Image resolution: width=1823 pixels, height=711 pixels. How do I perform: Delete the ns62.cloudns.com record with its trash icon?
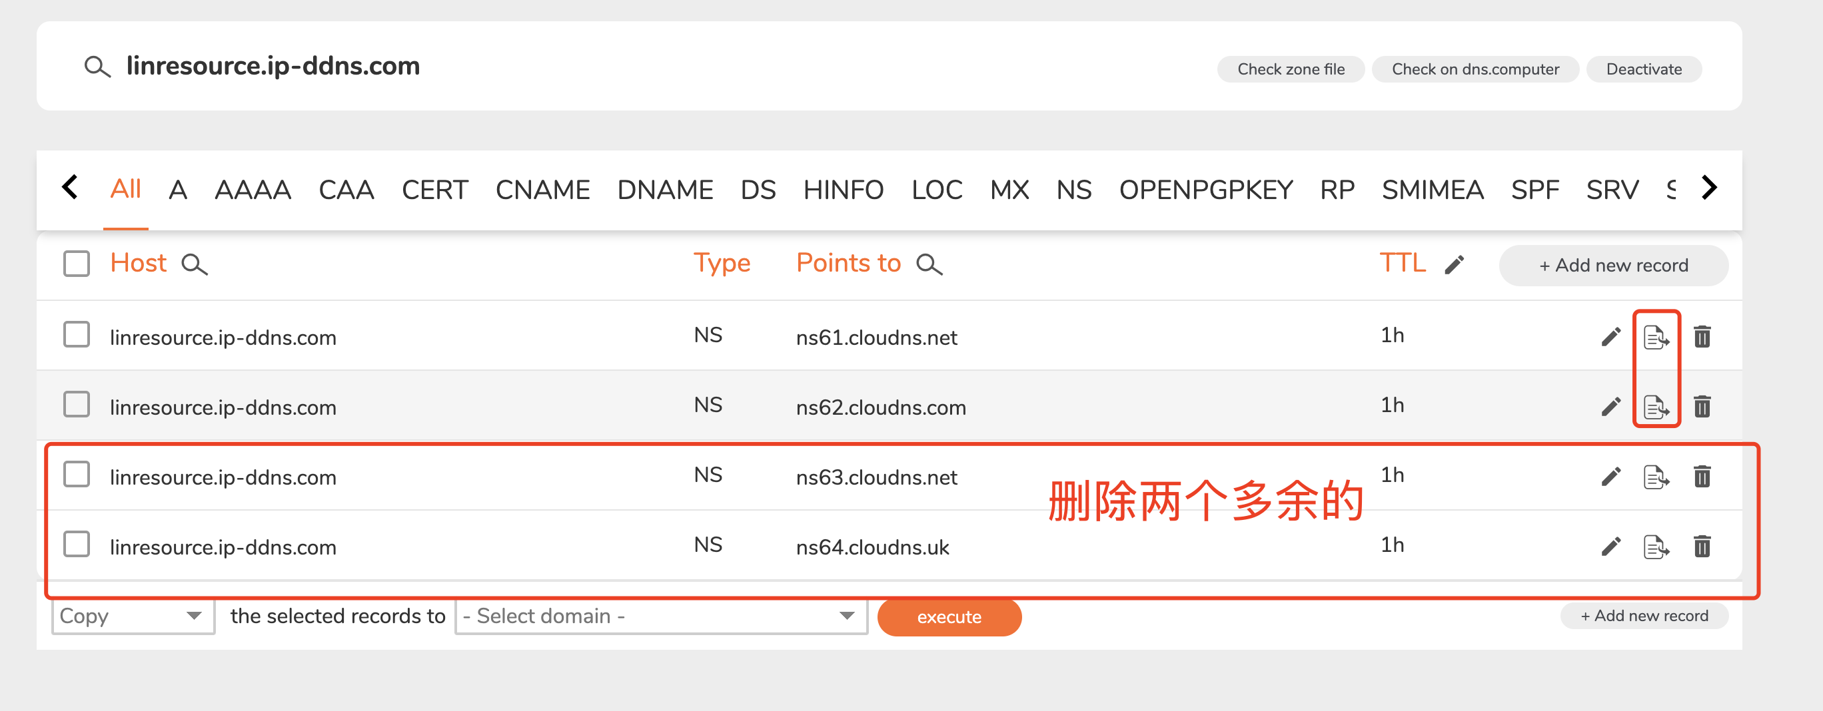coord(1702,405)
